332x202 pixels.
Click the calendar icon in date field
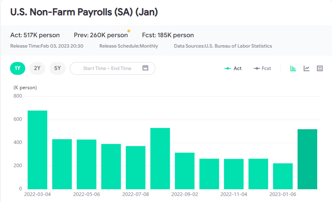coord(145,68)
